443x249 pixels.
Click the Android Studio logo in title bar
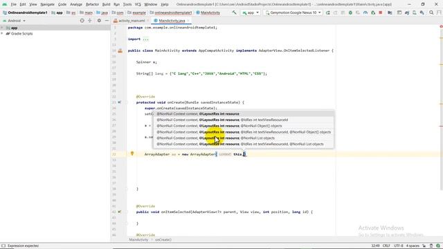(x=5, y=4)
